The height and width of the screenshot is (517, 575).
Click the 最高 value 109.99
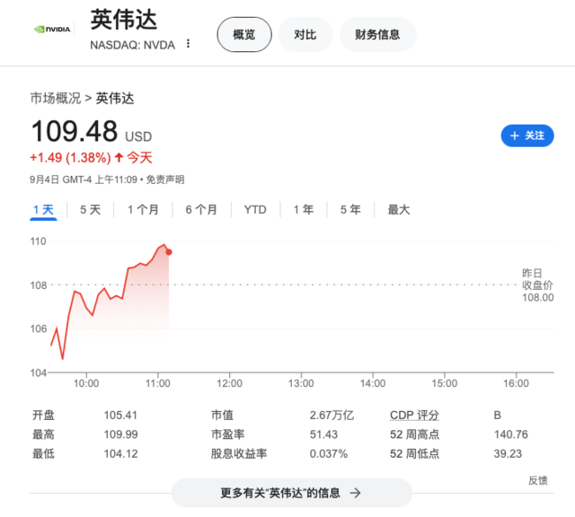(x=120, y=434)
